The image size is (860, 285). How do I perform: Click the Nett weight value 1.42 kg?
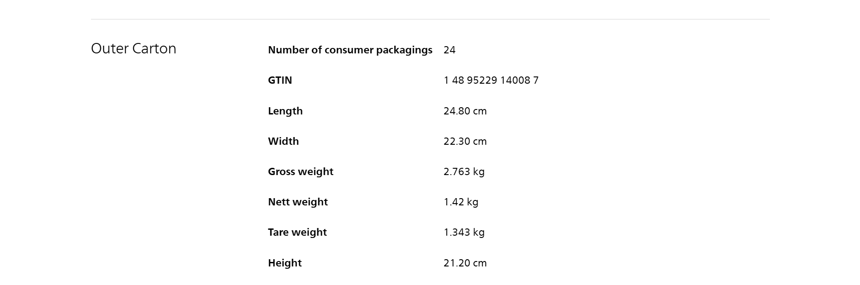[x=461, y=202]
